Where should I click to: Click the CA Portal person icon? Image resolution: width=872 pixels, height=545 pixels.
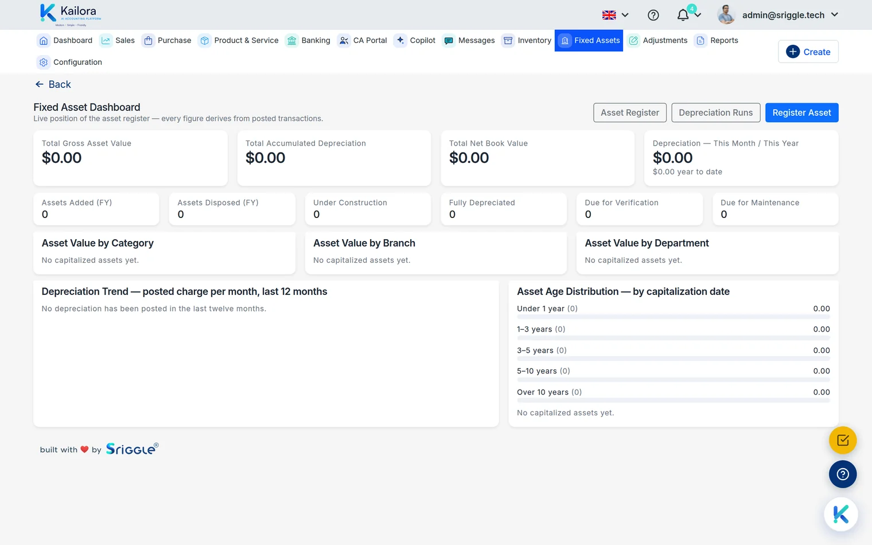click(x=344, y=41)
